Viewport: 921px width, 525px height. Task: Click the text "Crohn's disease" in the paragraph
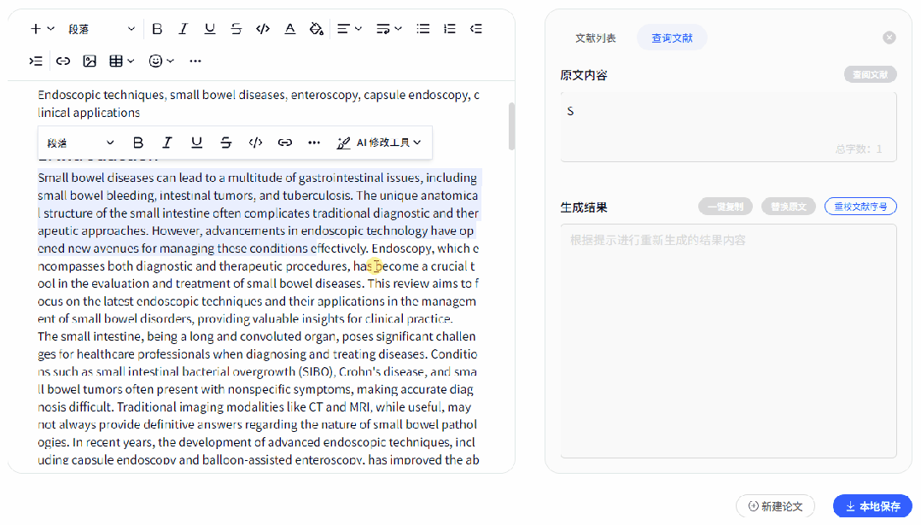[382, 371]
